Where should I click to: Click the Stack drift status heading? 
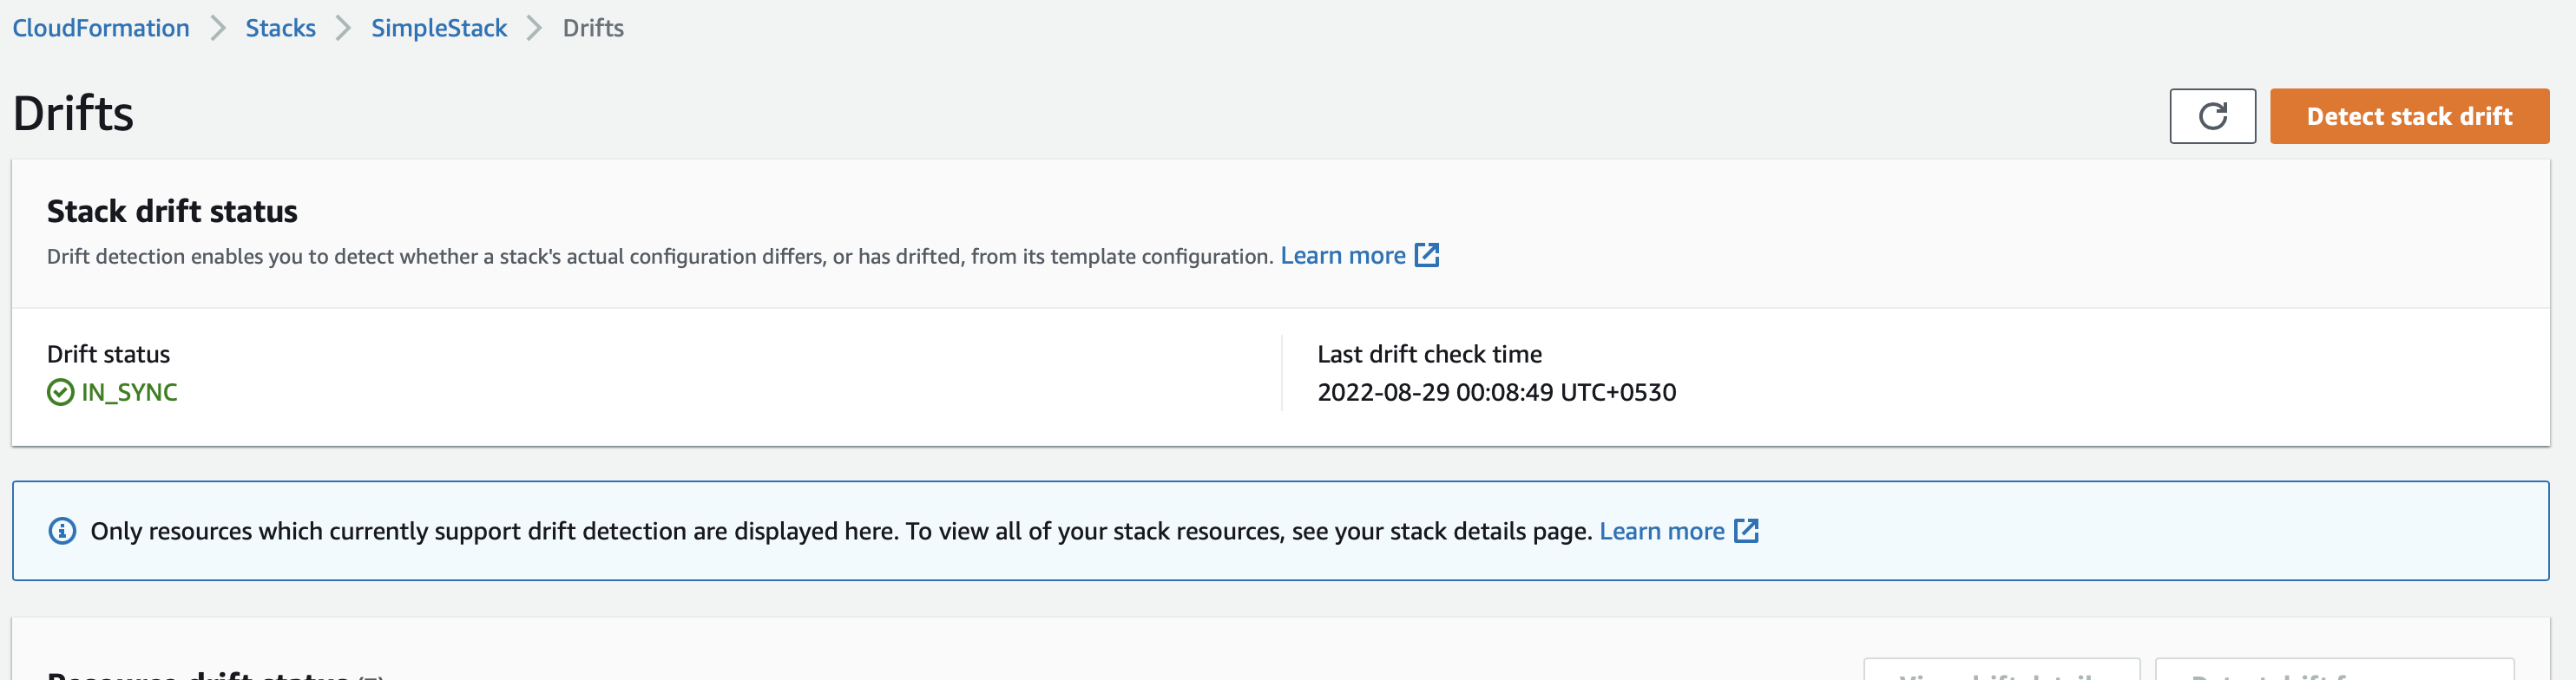point(172,211)
